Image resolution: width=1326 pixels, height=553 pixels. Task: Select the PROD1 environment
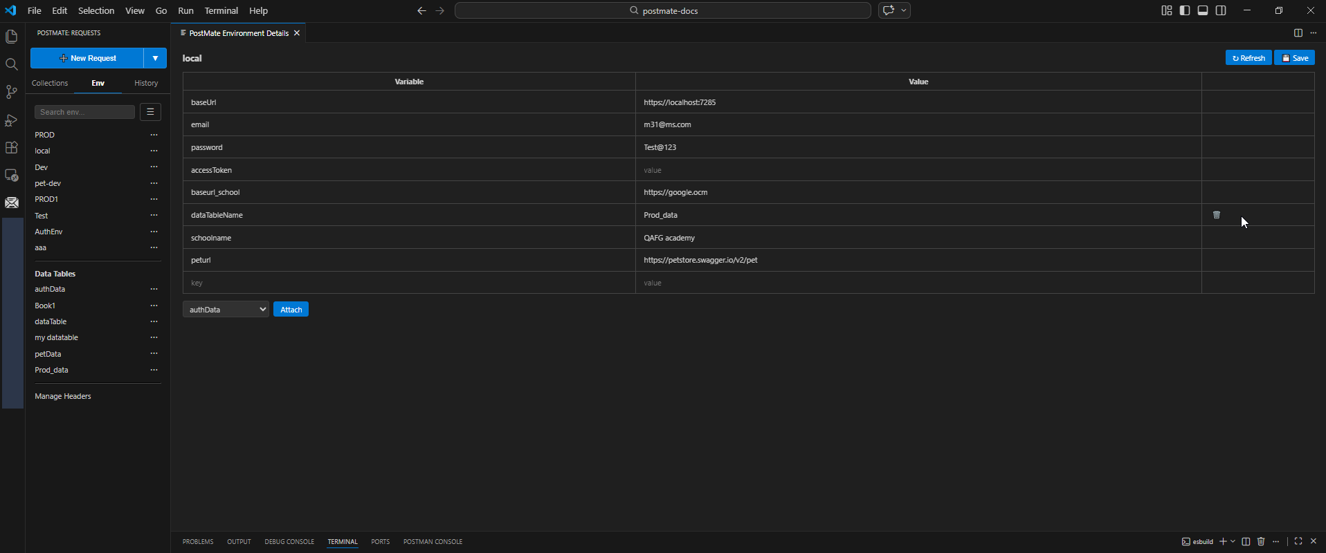[x=46, y=199]
